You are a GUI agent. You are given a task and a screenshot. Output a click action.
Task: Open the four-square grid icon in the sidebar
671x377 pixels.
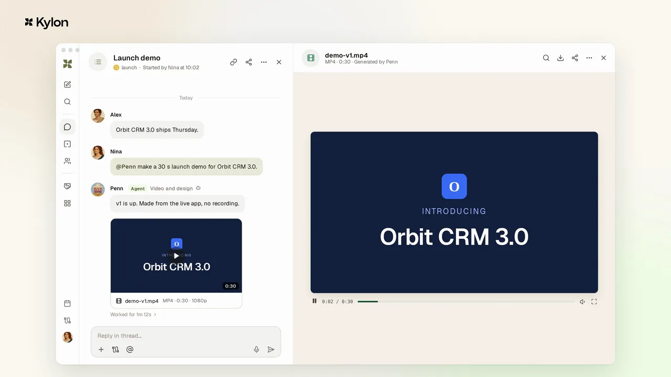[67, 203]
